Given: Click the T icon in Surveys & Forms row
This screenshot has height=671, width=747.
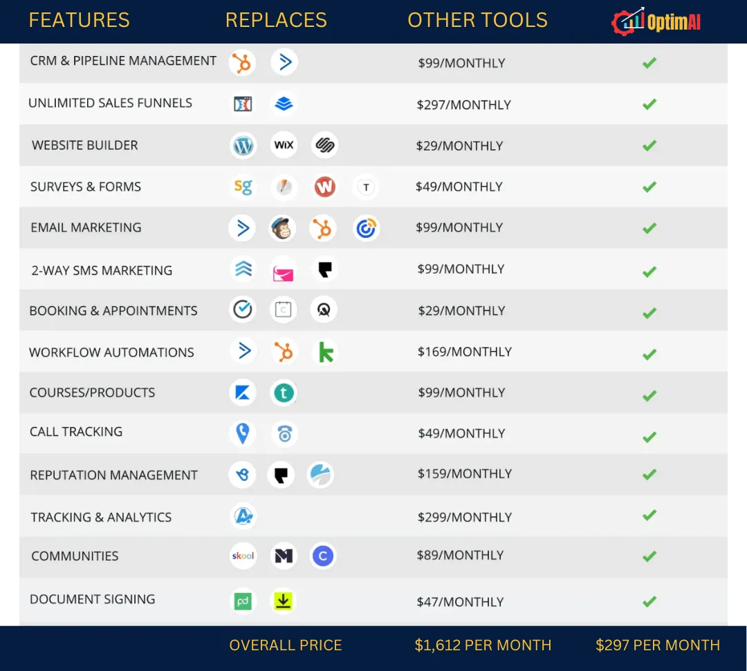Looking at the screenshot, I should click(366, 187).
